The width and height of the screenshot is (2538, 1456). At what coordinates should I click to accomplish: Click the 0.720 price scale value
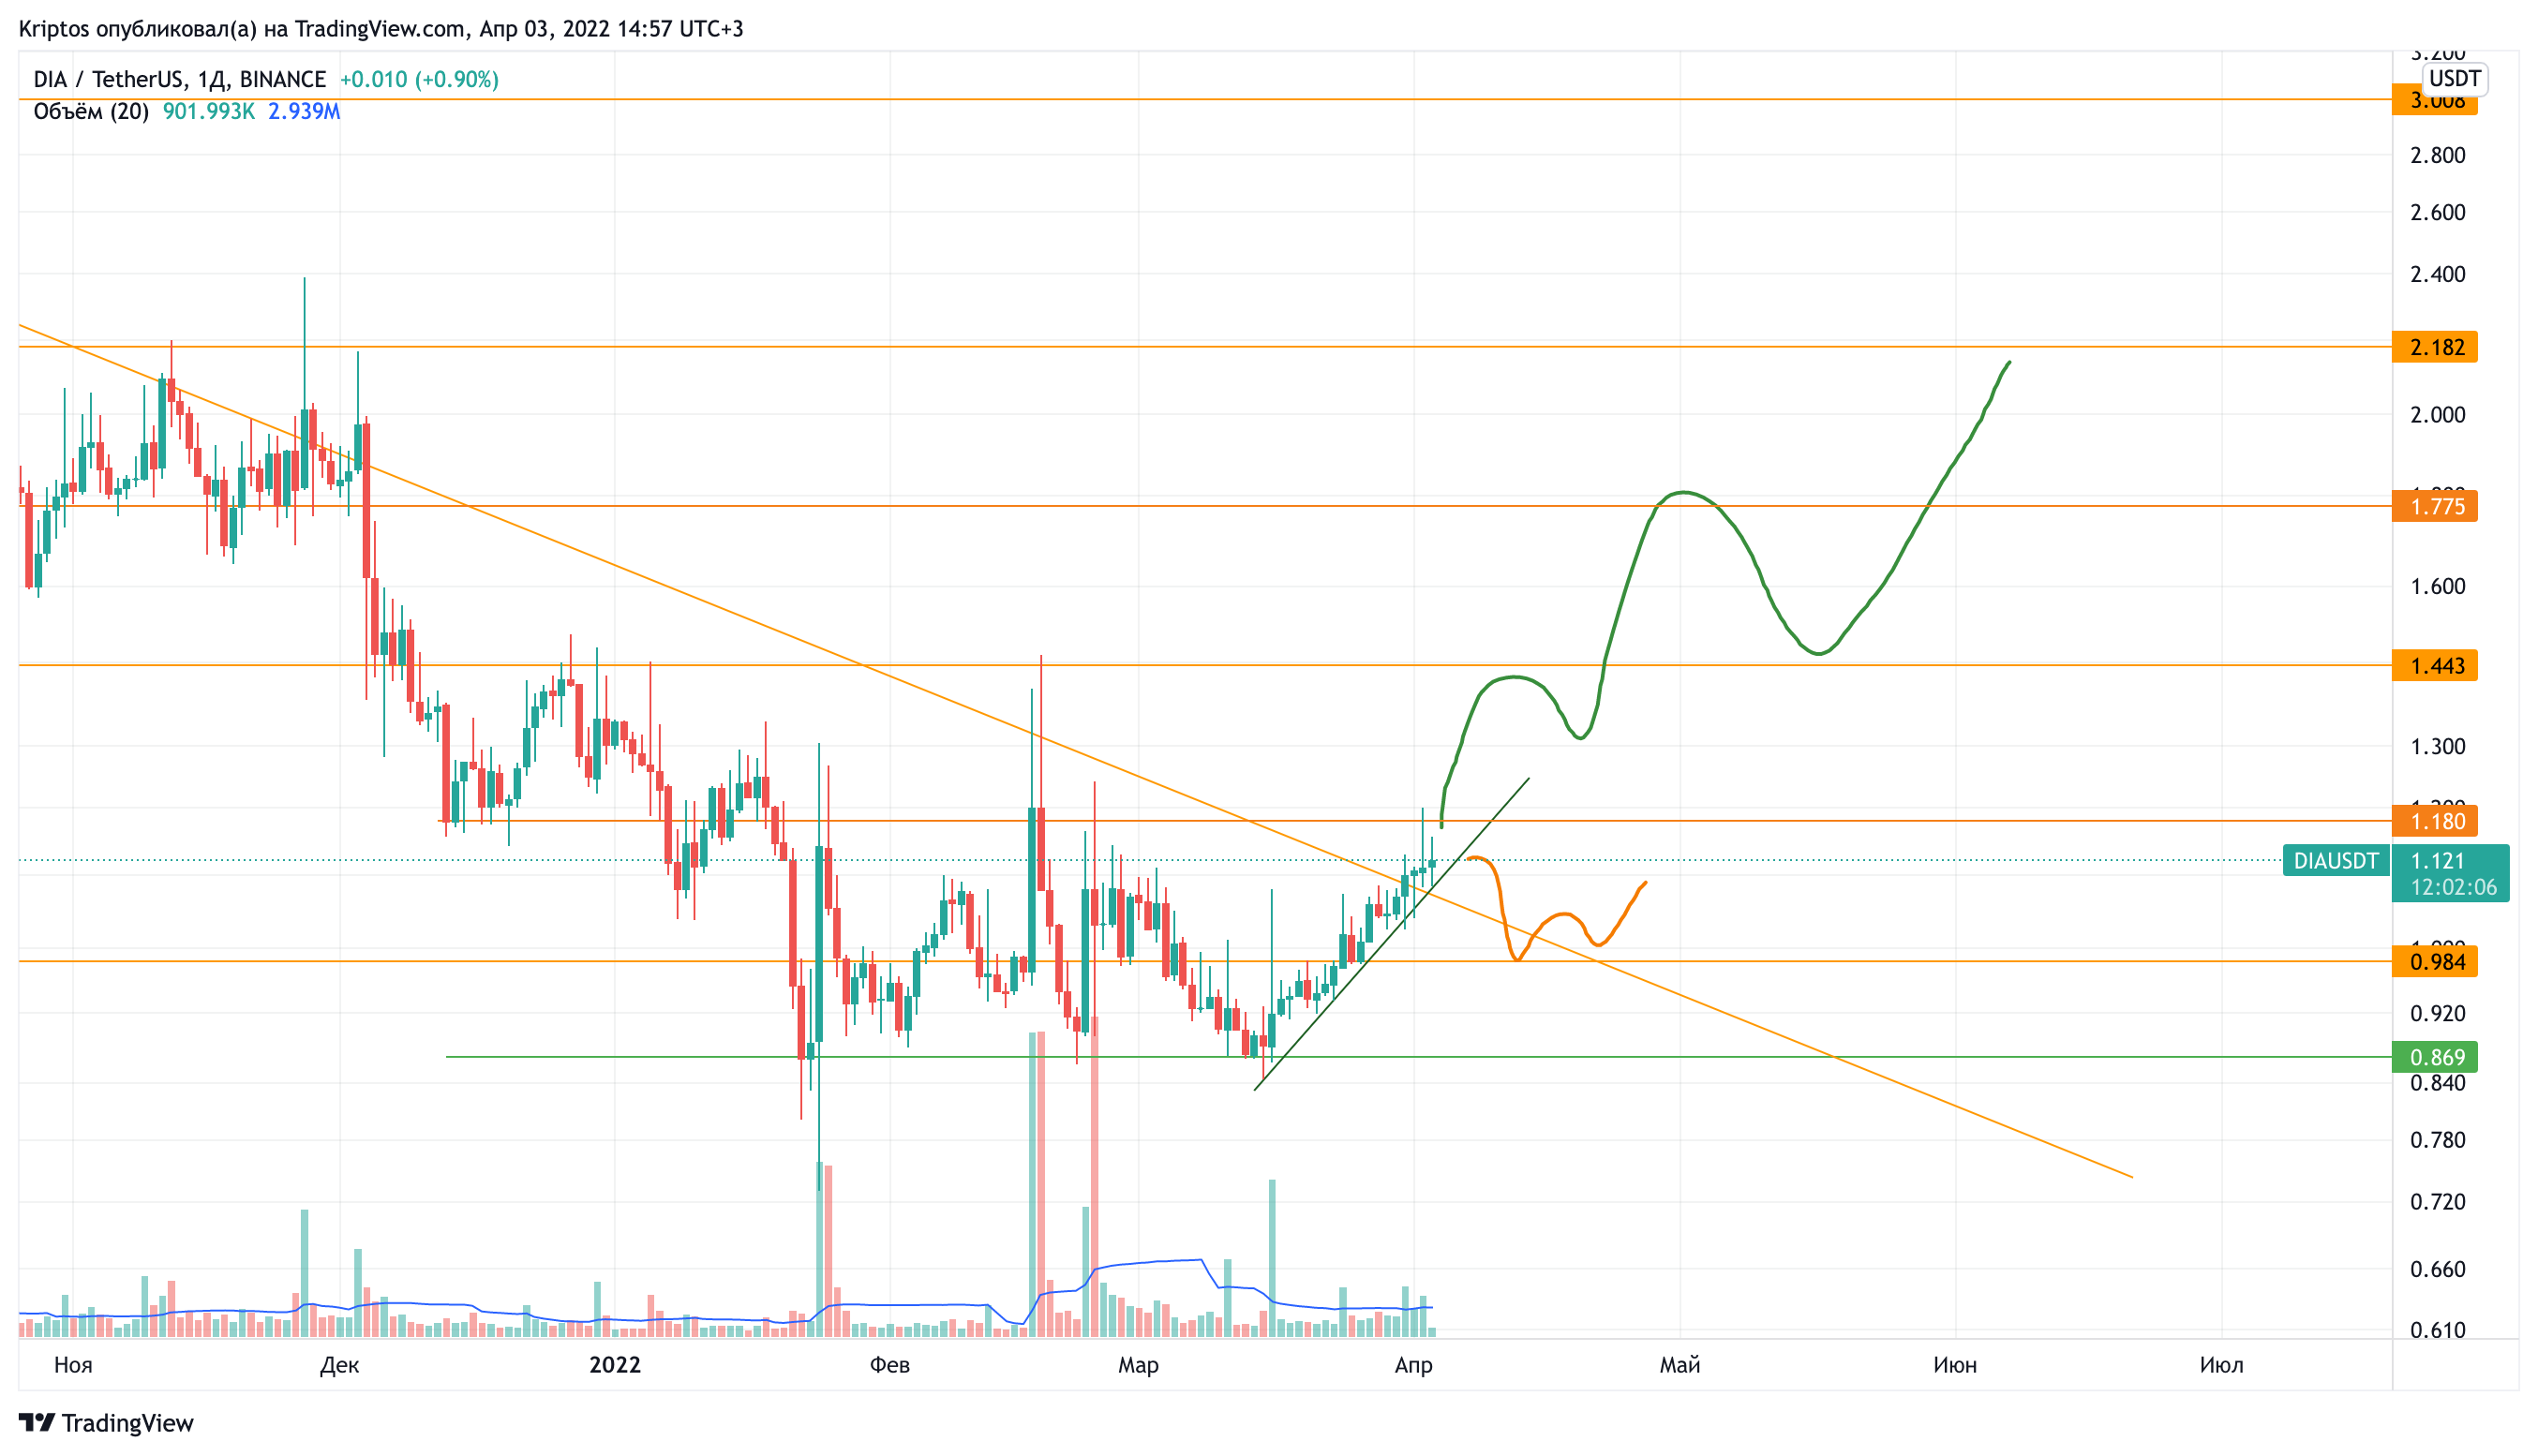coord(2438,1202)
